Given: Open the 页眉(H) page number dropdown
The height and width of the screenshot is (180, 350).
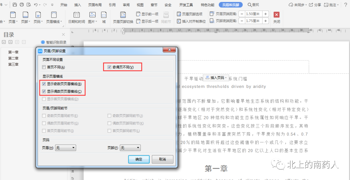Looking at the screenshot, I should [65, 148].
